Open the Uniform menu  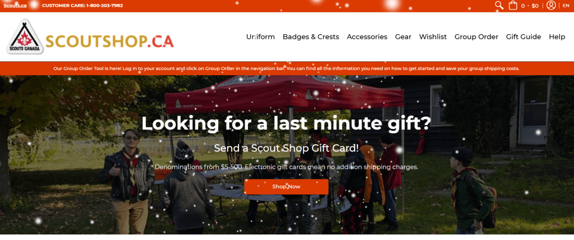[260, 36]
